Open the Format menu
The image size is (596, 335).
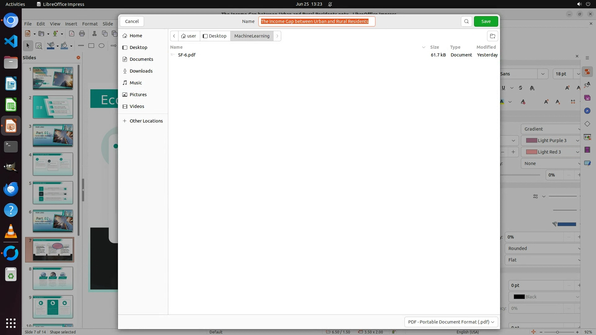90,24
